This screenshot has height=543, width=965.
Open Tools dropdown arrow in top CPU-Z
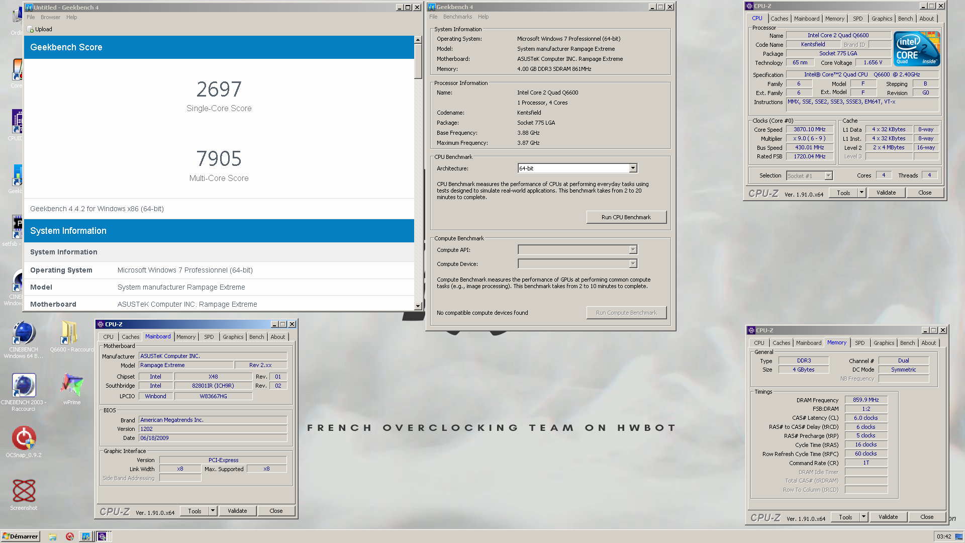(861, 193)
